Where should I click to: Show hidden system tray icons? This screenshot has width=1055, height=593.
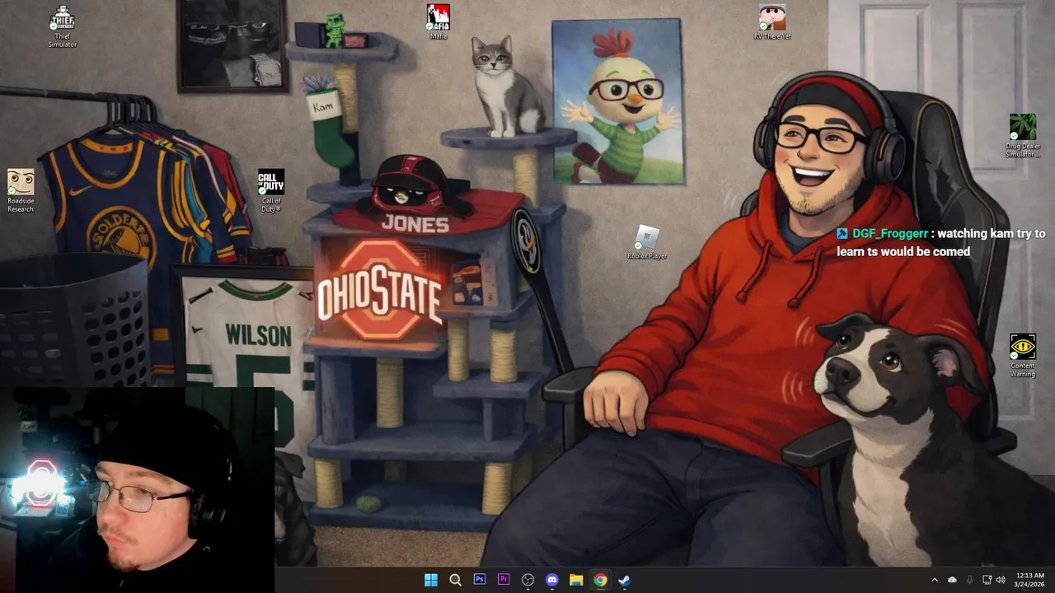click(934, 580)
